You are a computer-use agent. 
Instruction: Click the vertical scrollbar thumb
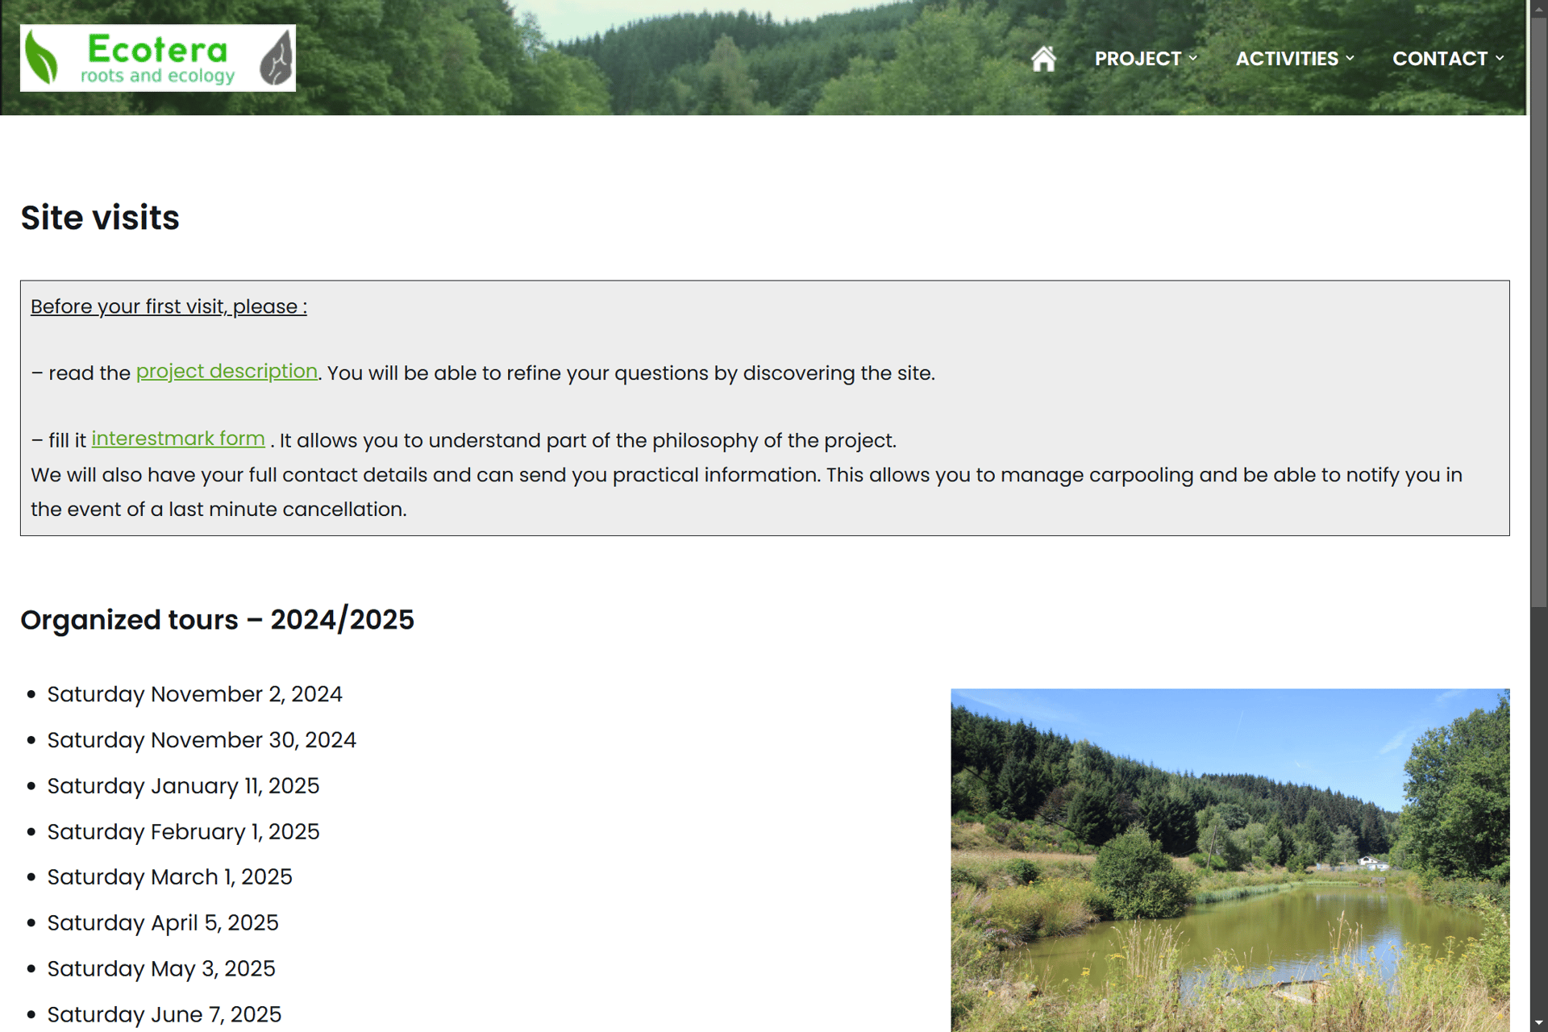(x=1538, y=314)
